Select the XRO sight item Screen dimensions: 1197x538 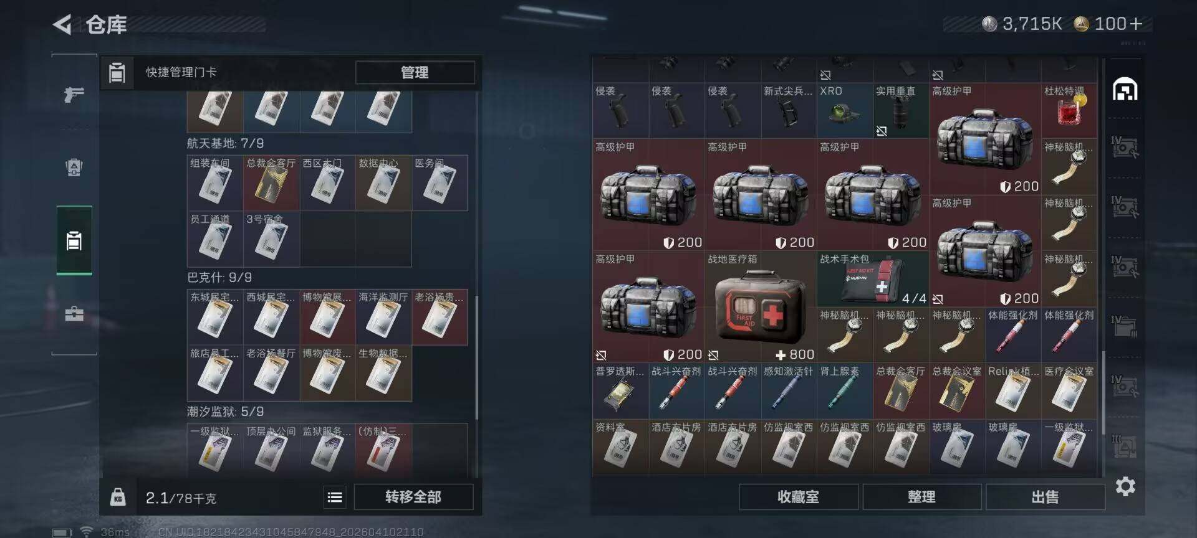(845, 111)
